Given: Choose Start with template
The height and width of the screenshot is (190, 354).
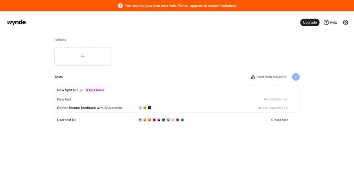Looking at the screenshot, I should click(269, 77).
